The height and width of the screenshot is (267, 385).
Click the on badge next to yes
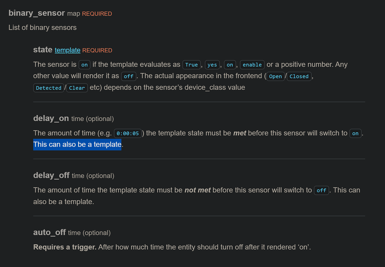230,65
